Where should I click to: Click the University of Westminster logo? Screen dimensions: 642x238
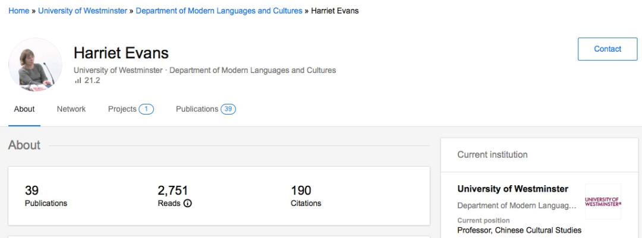coord(603,202)
